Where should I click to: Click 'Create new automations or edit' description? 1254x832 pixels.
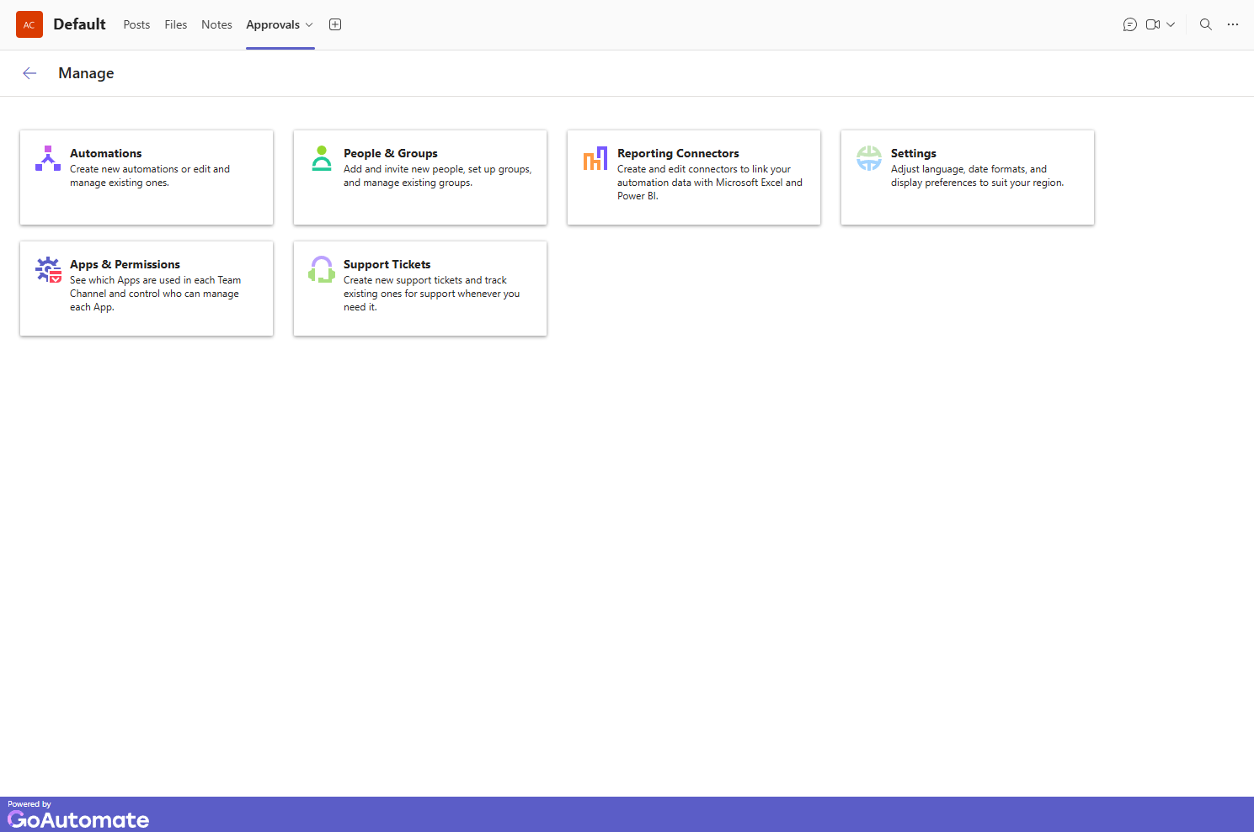click(150, 176)
